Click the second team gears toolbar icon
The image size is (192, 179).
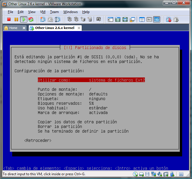click(x=76, y=19)
